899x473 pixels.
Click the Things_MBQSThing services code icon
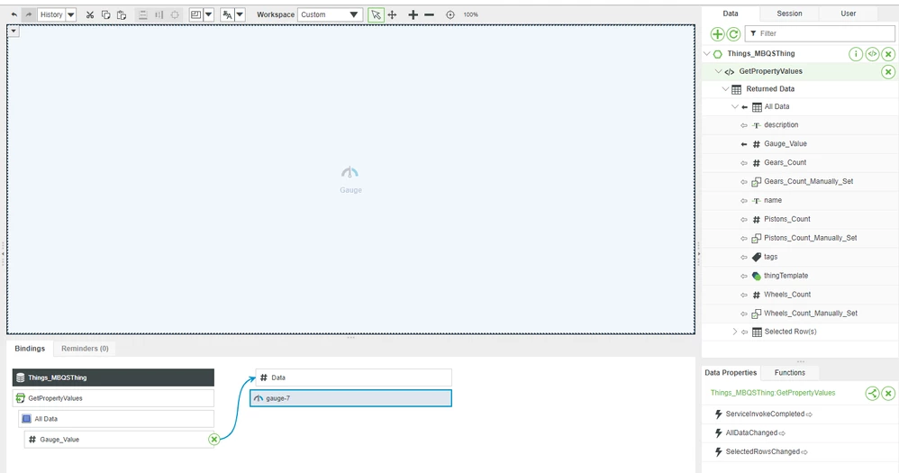coord(872,54)
